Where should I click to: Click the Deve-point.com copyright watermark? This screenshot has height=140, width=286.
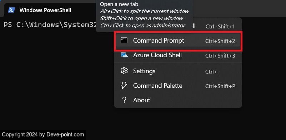tap(43, 135)
